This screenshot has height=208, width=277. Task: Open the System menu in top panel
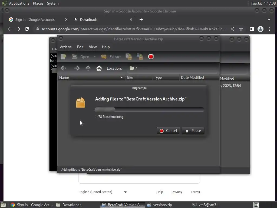click(x=53, y=3)
